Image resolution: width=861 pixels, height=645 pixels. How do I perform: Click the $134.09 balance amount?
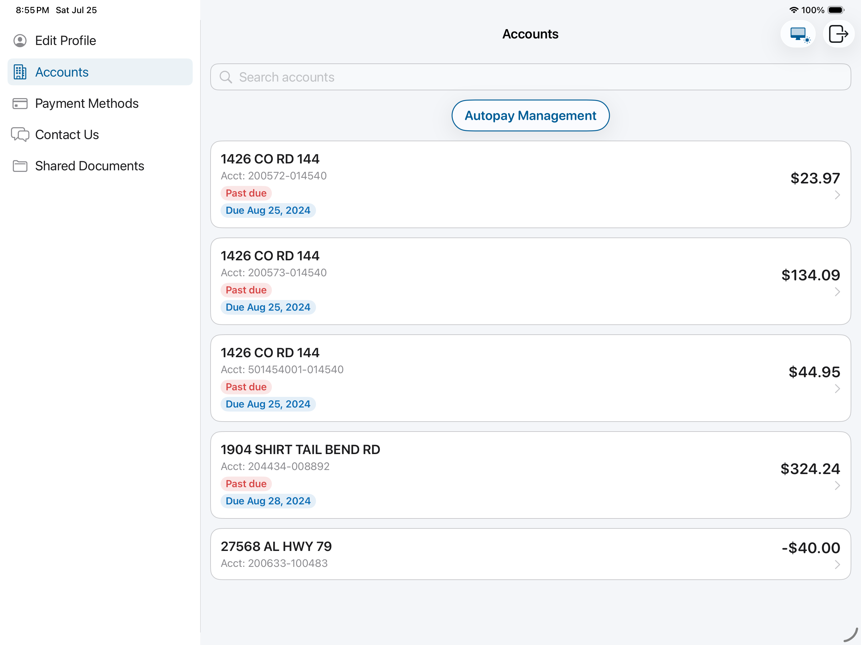(811, 275)
